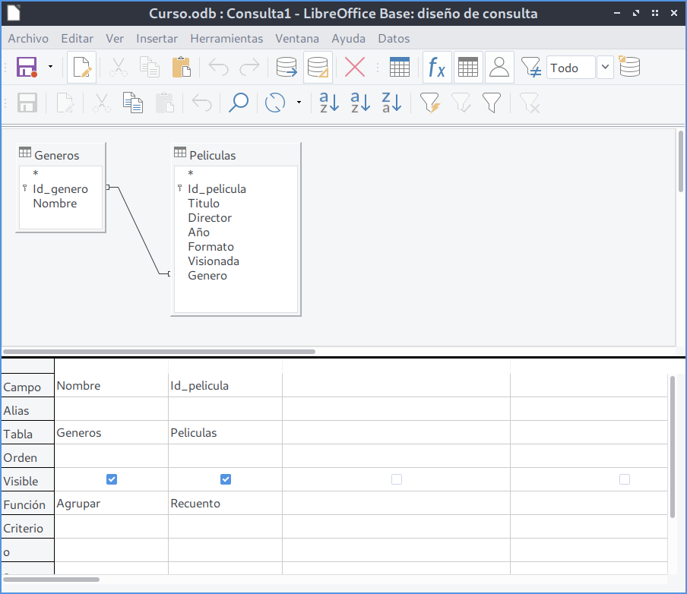Toggle the table name row icon
Screen dimensions: 687x594
click(468, 67)
